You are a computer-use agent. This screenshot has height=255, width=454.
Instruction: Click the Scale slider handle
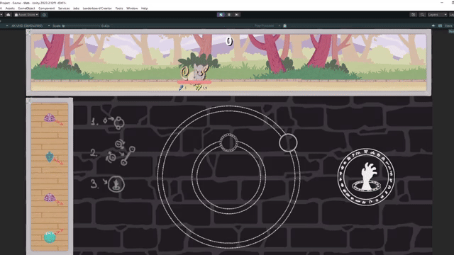63,26
